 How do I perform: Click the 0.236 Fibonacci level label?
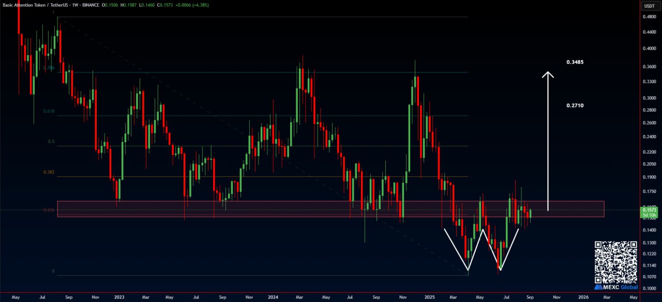point(49,210)
